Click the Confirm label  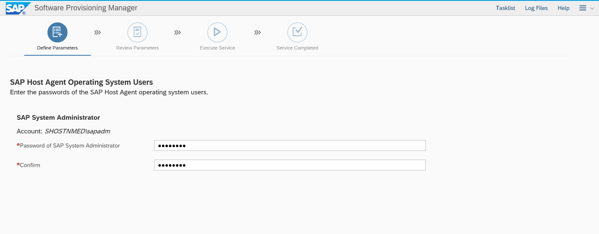pos(30,165)
